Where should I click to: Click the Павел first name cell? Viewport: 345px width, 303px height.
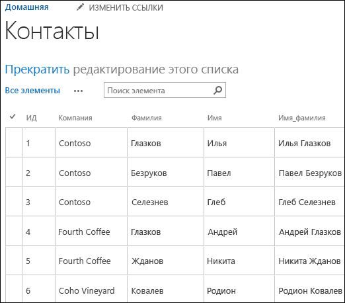pyautogui.click(x=239, y=172)
